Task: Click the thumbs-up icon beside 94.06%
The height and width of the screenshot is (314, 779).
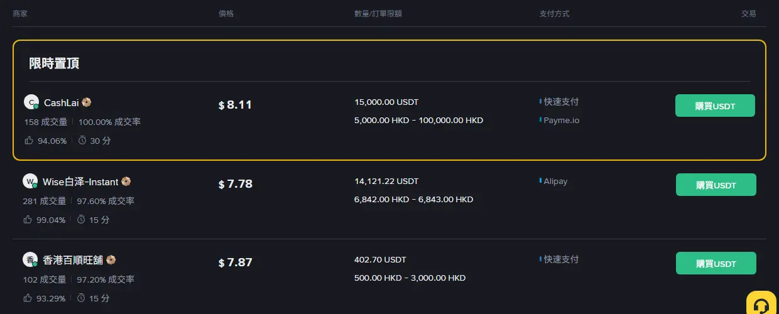Action: pyautogui.click(x=28, y=141)
